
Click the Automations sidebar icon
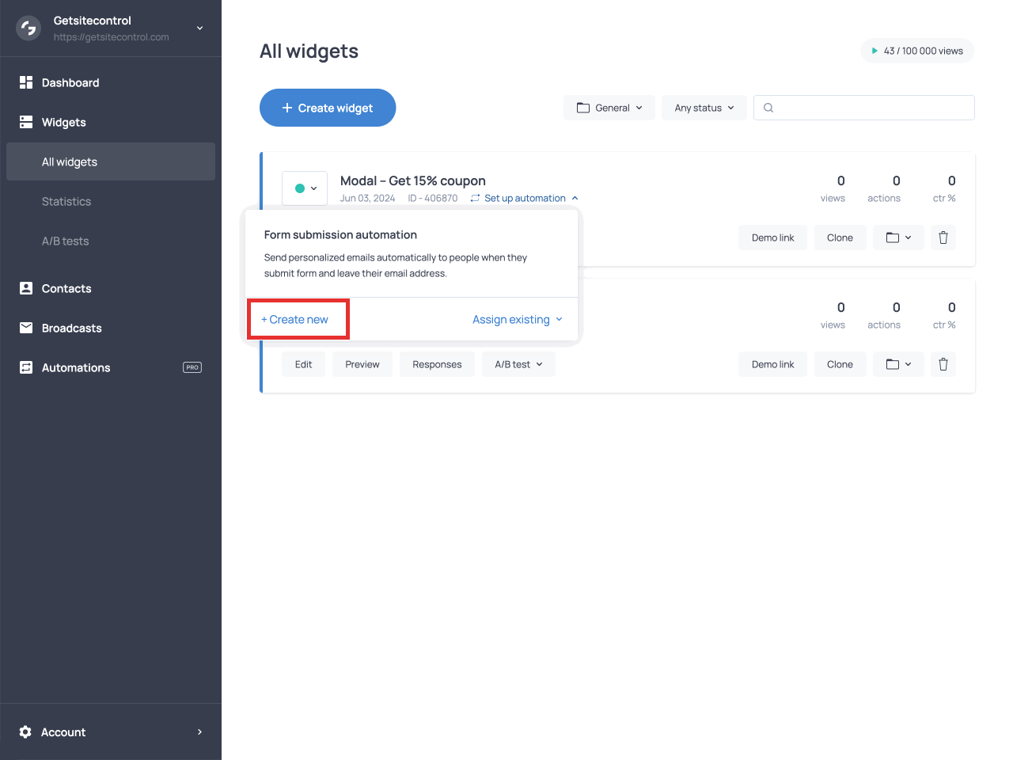[26, 367]
